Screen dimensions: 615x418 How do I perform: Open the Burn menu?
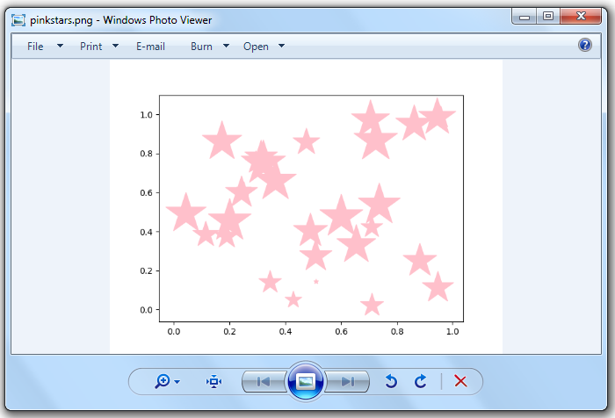click(201, 47)
